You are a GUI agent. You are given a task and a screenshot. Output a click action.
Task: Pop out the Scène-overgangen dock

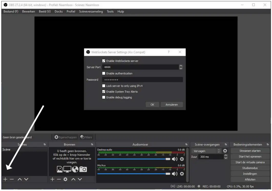tap(226, 144)
